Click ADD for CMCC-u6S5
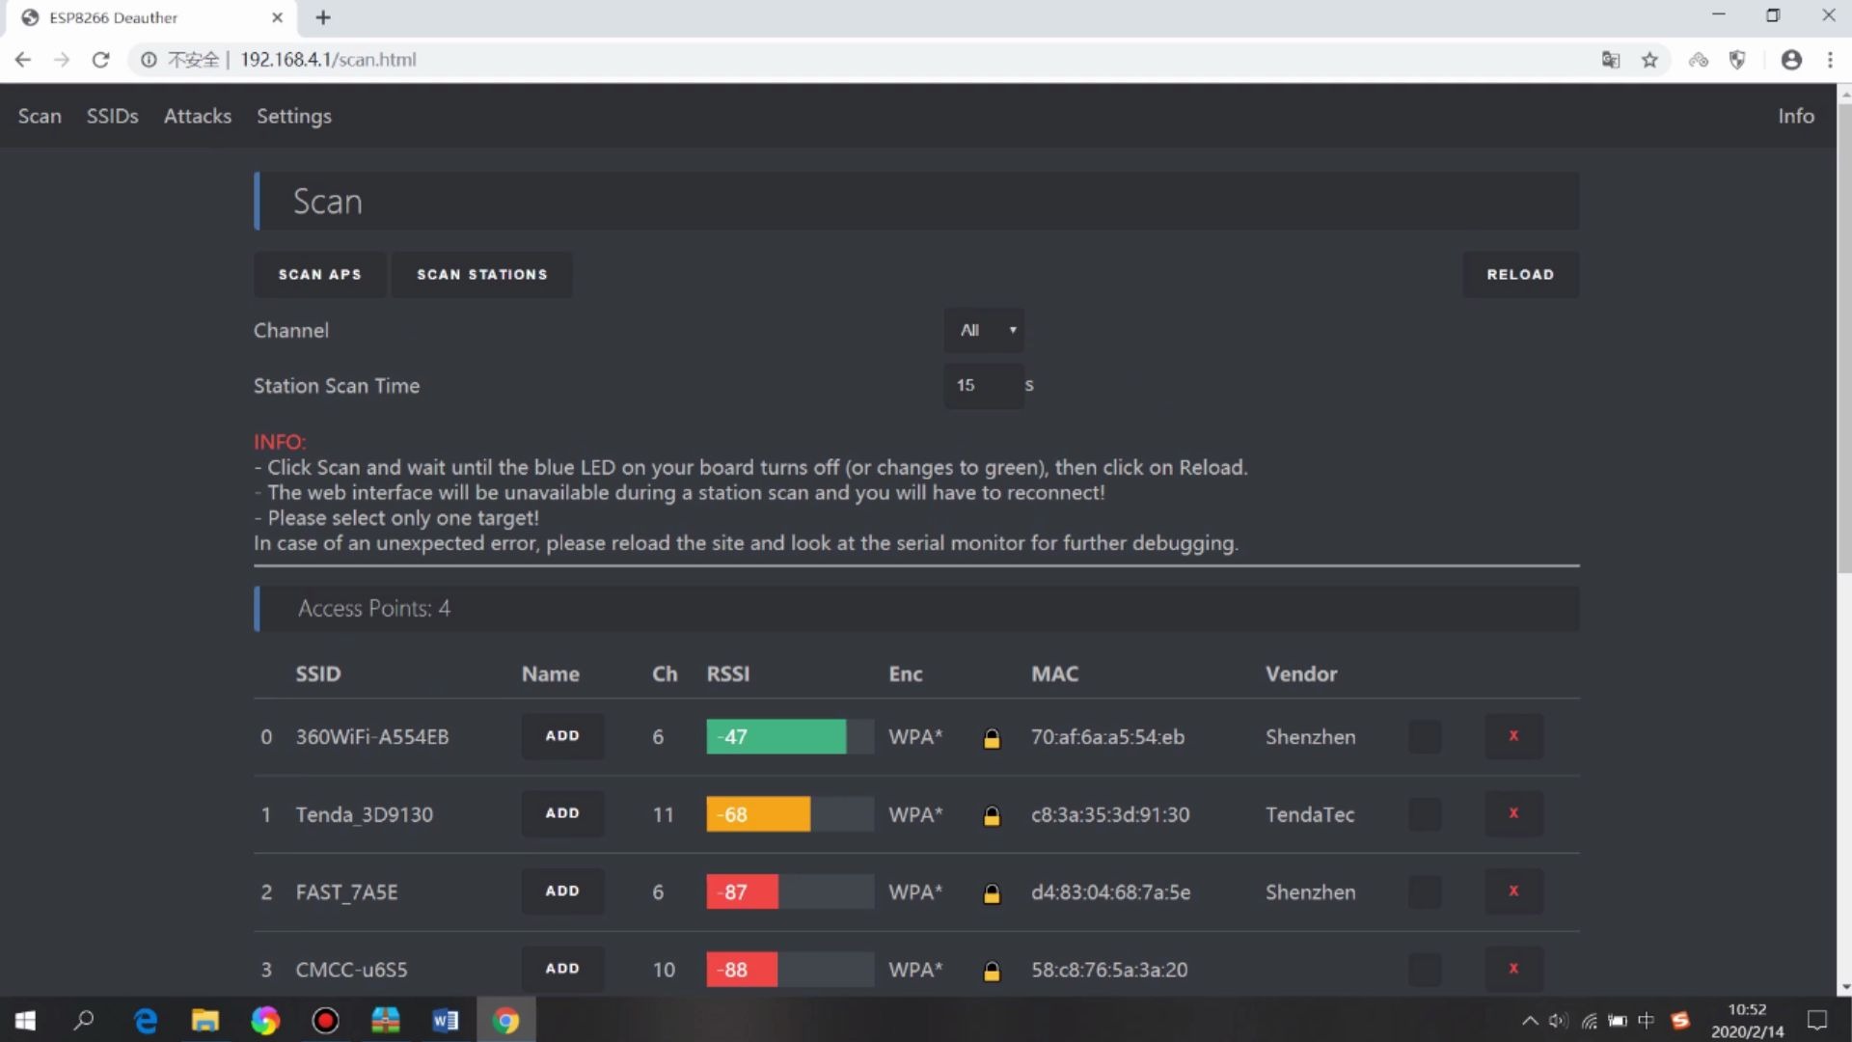 point(562,969)
